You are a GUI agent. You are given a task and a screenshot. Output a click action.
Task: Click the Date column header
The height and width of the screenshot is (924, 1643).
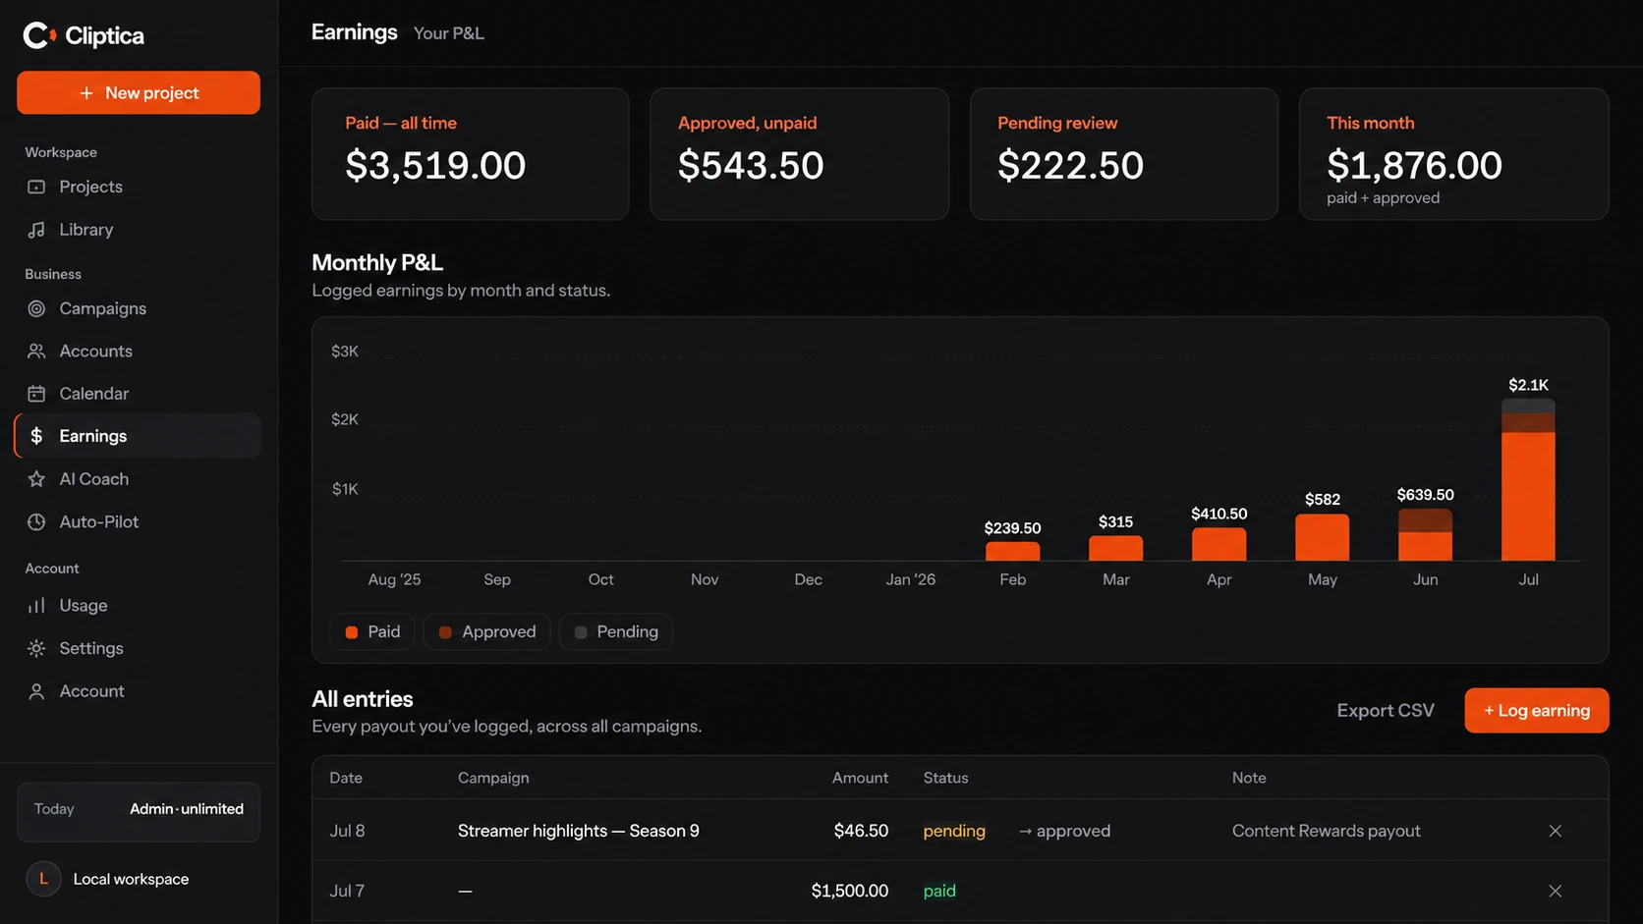pyautogui.click(x=346, y=778)
